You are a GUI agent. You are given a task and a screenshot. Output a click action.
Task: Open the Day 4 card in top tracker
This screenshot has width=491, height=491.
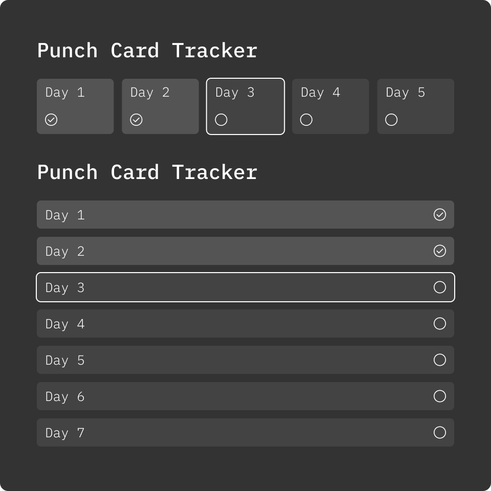[330, 106]
